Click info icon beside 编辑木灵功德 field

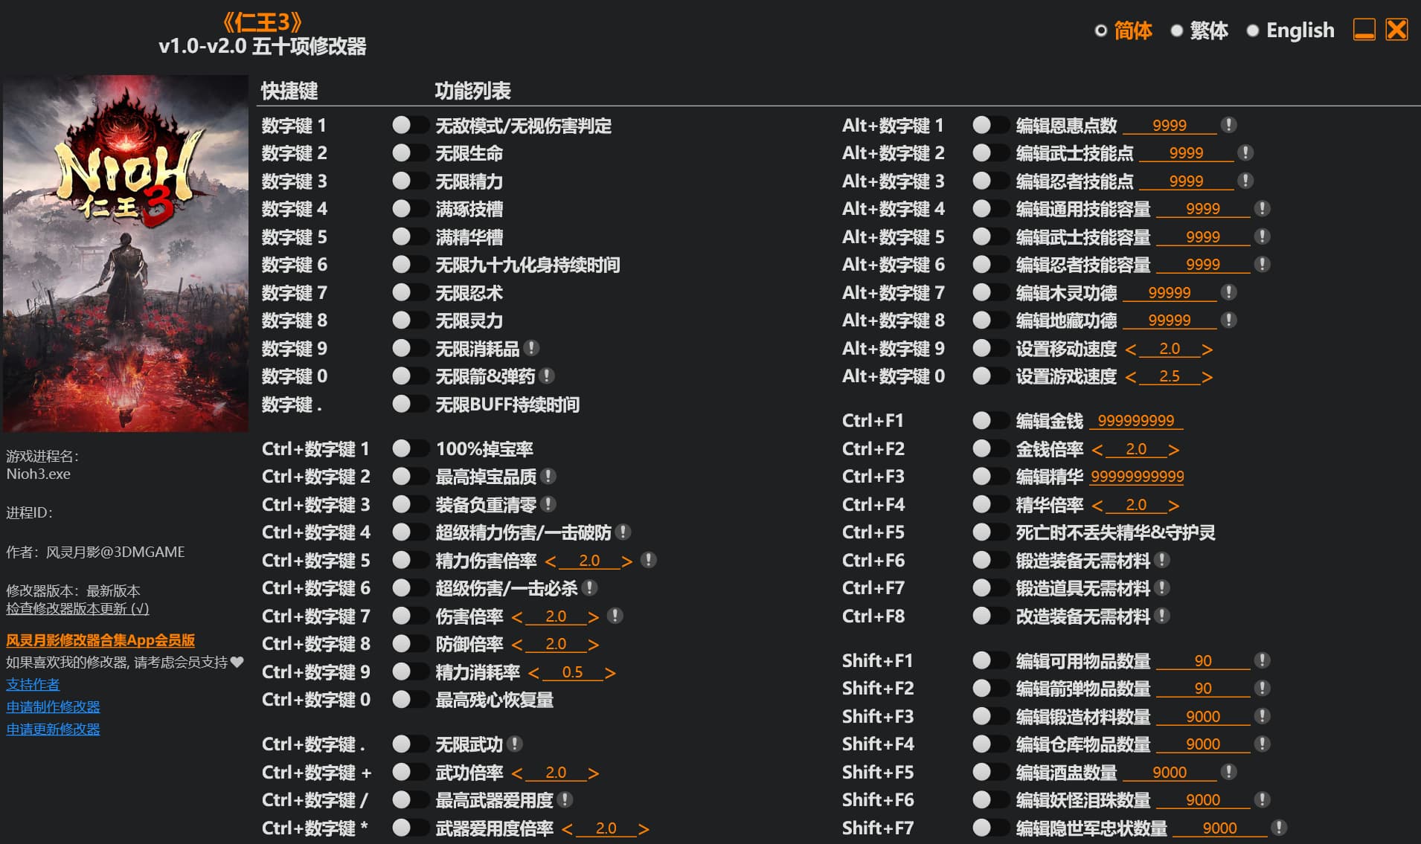[1229, 292]
